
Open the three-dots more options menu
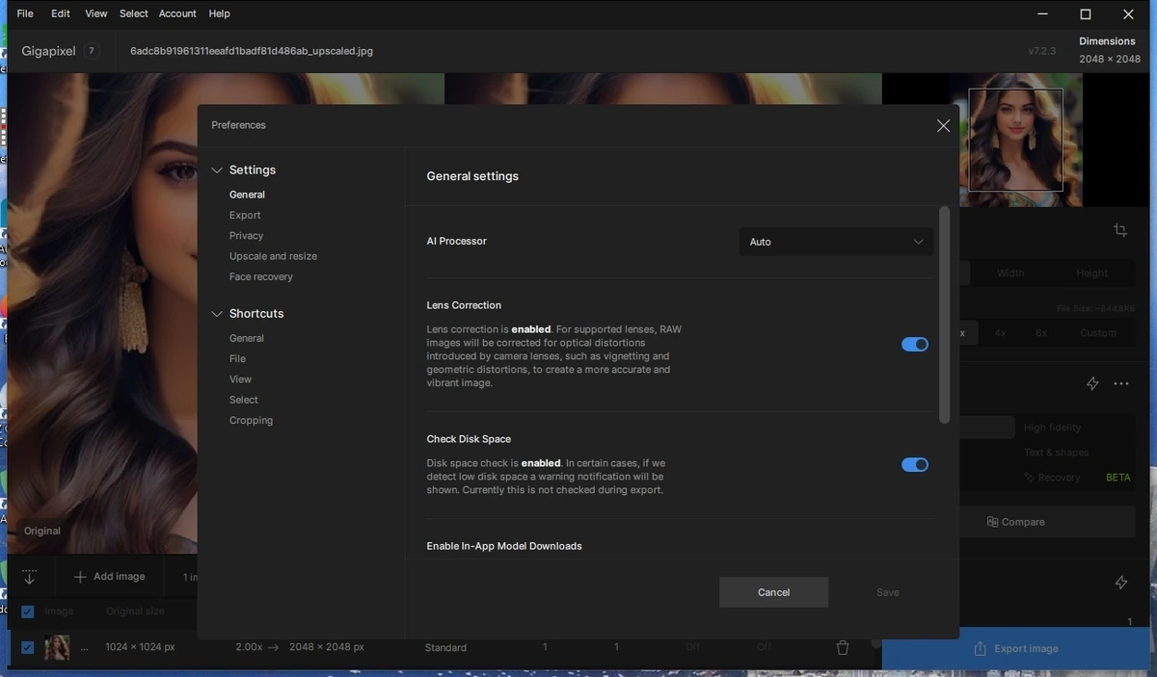tap(1120, 383)
